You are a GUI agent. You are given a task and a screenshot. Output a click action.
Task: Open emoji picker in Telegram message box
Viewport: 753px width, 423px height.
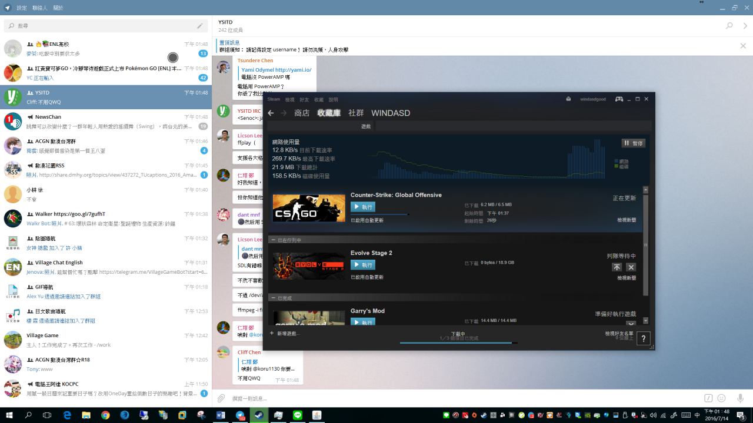pyautogui.click(x=721, y=398)
